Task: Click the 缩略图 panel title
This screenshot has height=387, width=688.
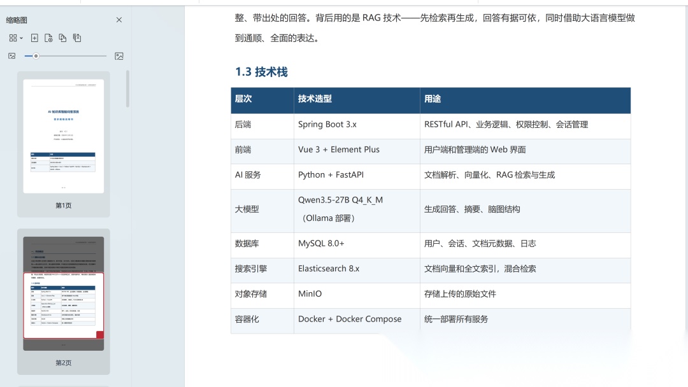Action: [17, 20]
